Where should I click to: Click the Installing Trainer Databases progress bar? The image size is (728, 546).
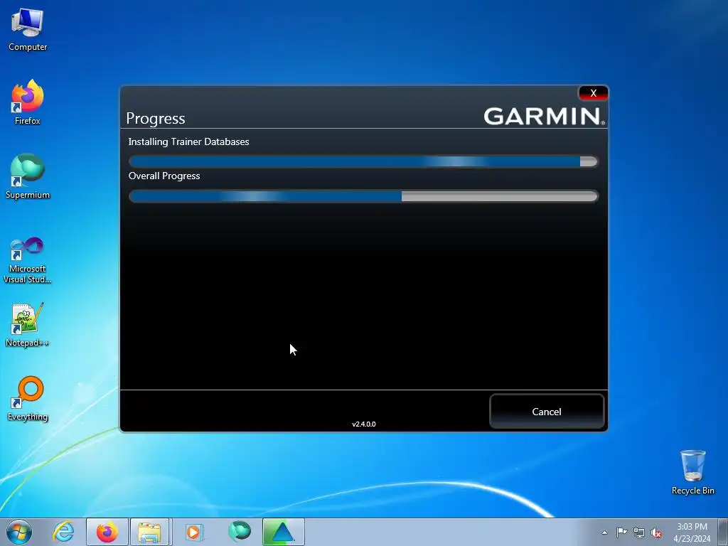pyautogui.click(x=363, y=161)
